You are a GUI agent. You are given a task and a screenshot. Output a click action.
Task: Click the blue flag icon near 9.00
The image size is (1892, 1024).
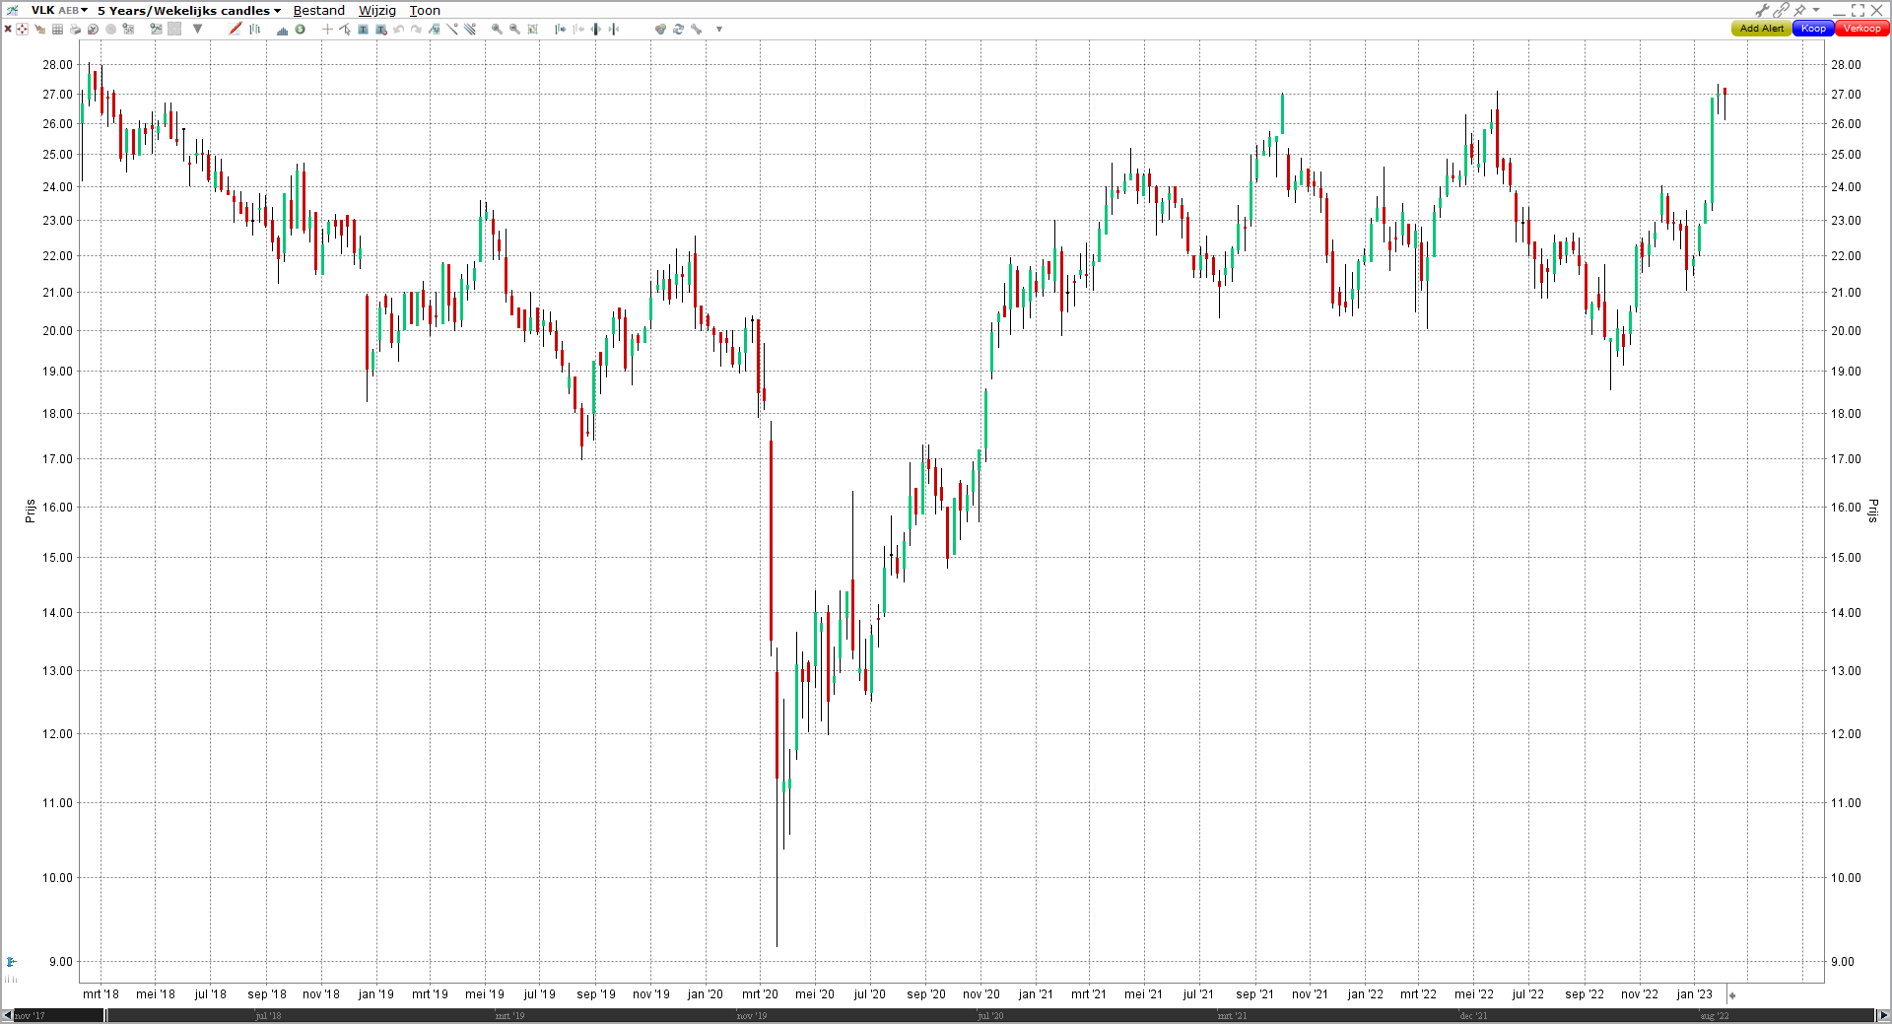(11, 962)
